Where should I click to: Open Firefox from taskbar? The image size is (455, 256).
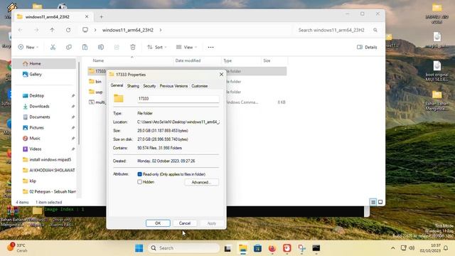(x=272, y=248)
